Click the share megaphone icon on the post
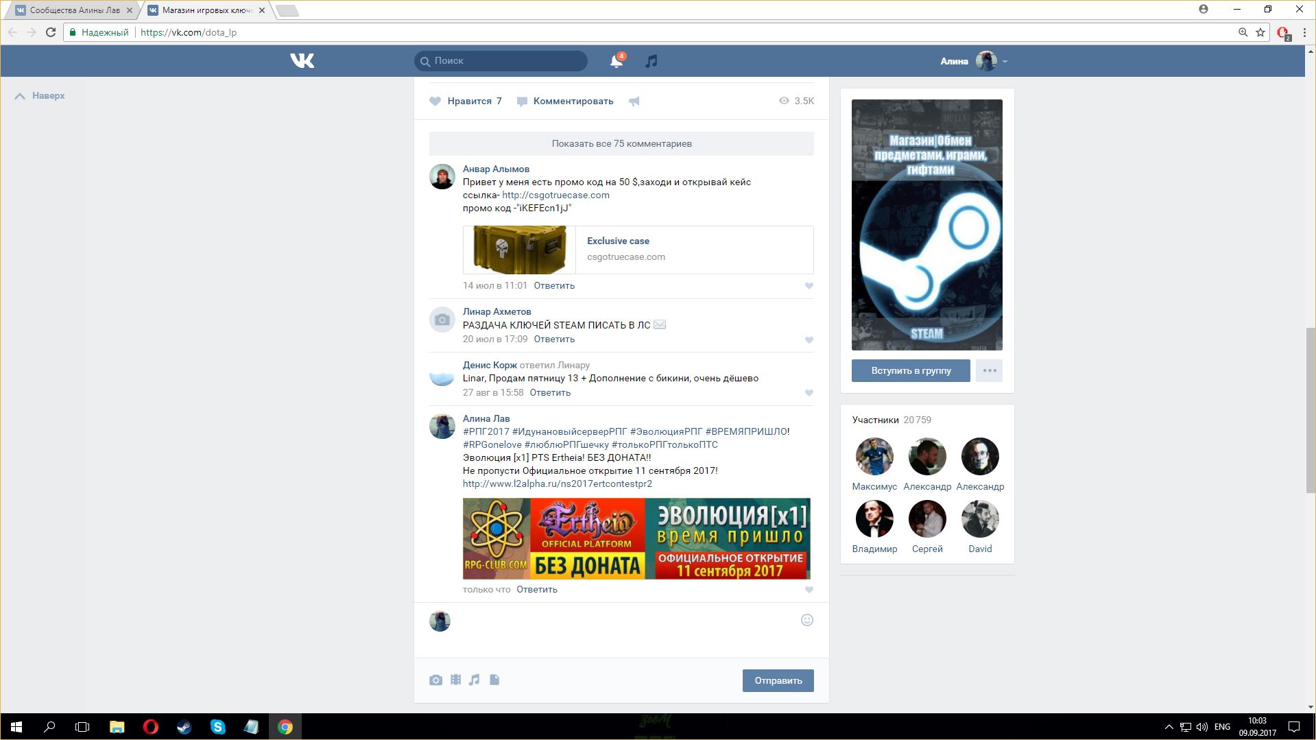This screenshot has height=740, width=1316. 634,101
